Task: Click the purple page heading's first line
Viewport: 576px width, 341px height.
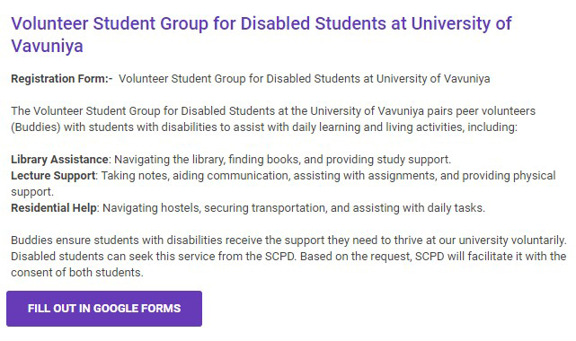Action: 261,23
